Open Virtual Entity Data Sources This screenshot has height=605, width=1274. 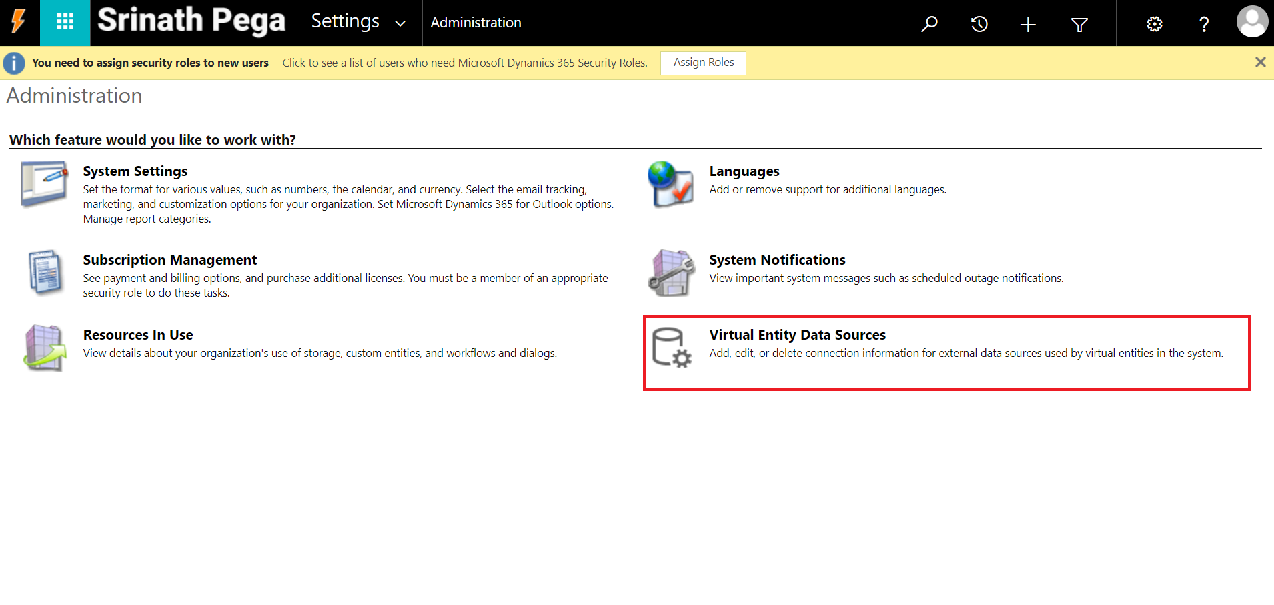coord(797,335)
